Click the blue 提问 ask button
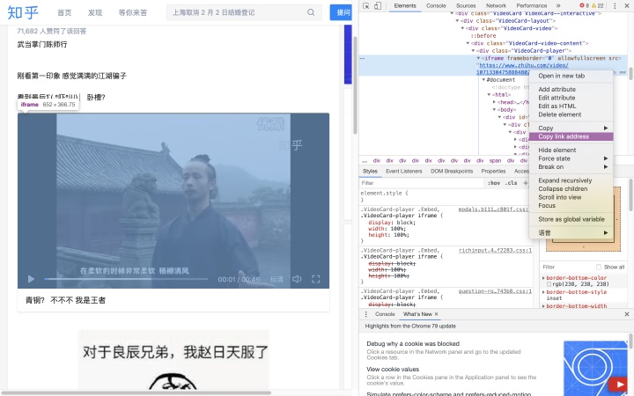This screenshot has height=396, width=634. pyautogui.click(x=343, y=12)
